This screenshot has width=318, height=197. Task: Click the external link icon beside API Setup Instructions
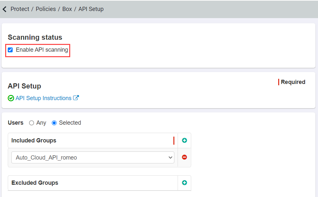click(76, 98)
